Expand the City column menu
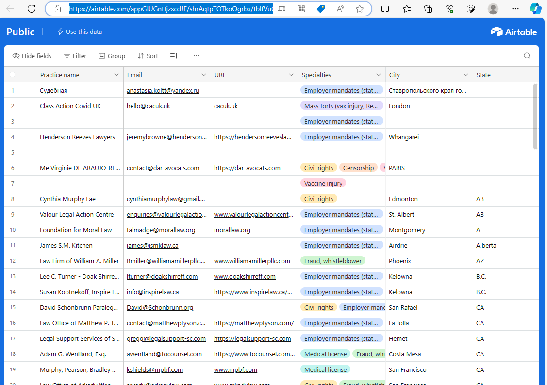This screenshot has width=547, height=385. tap(466, 75)
